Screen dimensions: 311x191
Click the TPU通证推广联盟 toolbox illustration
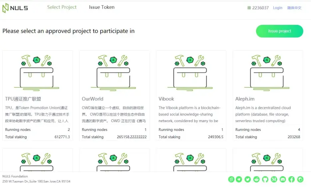(x=36, y=73)
